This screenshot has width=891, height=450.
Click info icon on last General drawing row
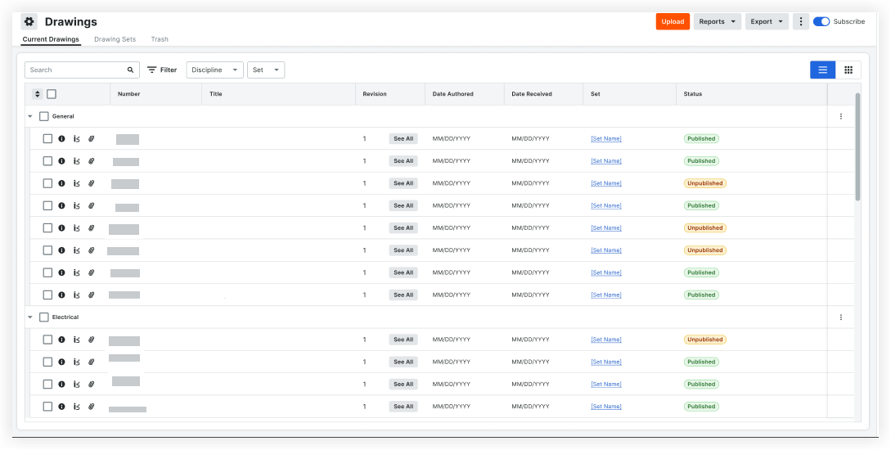click(61, 295)
